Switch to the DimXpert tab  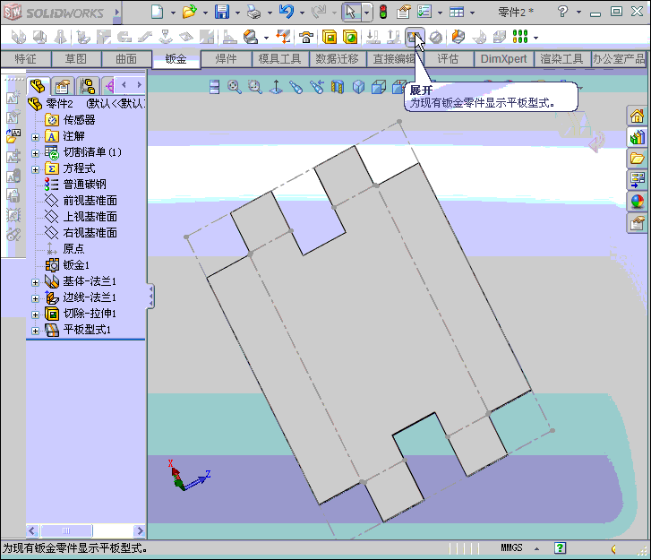pos(503,59)
